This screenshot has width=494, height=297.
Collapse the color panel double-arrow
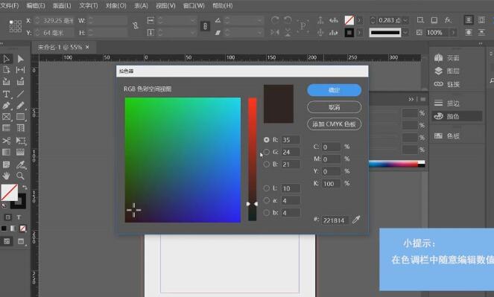point(411,100)
